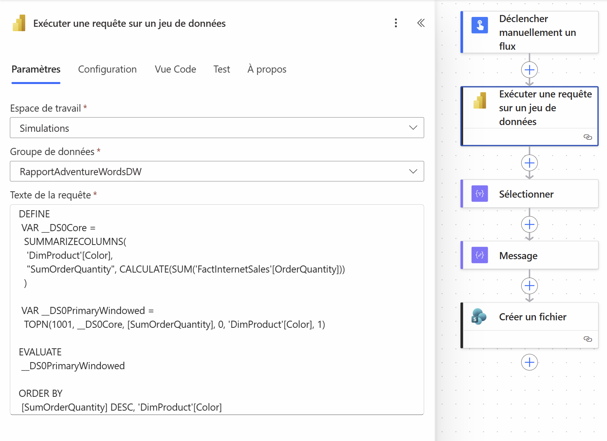Select the Déclencher manuellement un flux card
The image size is (607, 441).
pyautogui.click(x=530, y=32)
